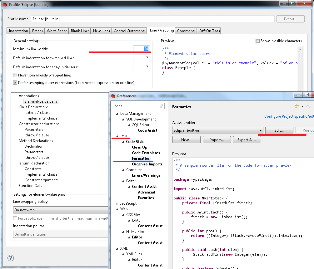
Task: Select Code Assist under SQL Editor
Action: [147, 131]
